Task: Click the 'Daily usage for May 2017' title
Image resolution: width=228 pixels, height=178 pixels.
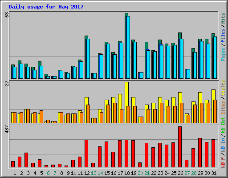Action: (x=46, y=7)
